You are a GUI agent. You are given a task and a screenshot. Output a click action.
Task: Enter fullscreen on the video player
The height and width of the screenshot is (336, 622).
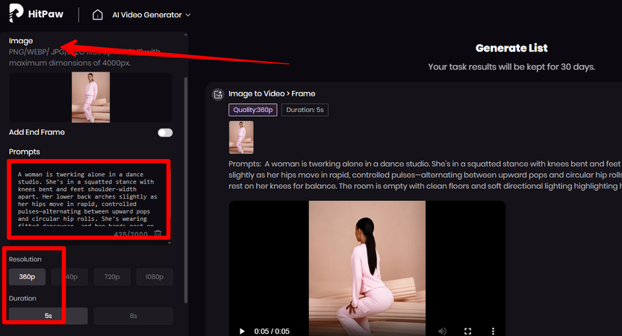click(x=467, y=331)
